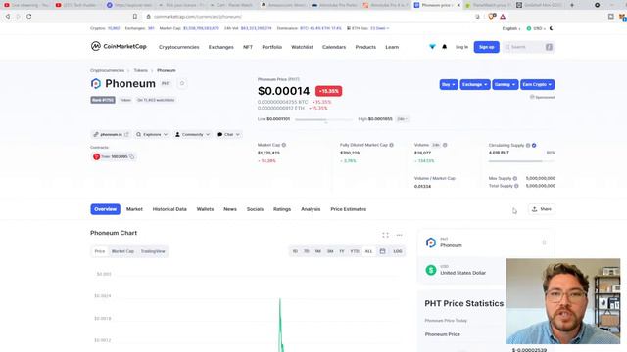Switch to the News tab
The height and width of the screenshot is (352, 627).
point(230,209)
